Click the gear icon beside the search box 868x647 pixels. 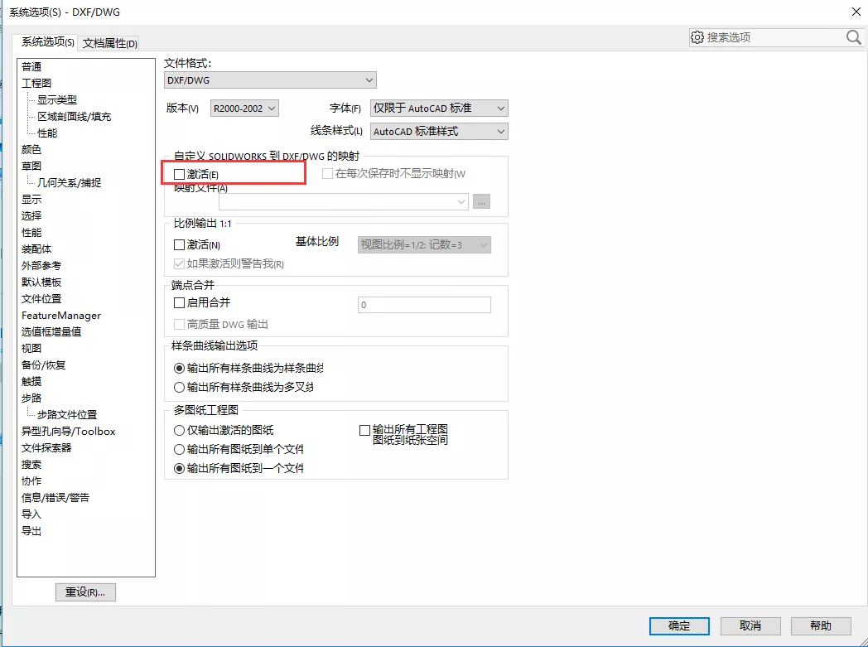coord(698,37)
